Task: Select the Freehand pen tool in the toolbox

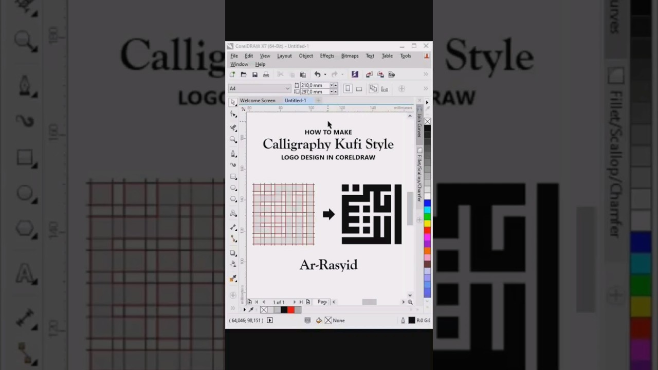Action: point(233,153)
